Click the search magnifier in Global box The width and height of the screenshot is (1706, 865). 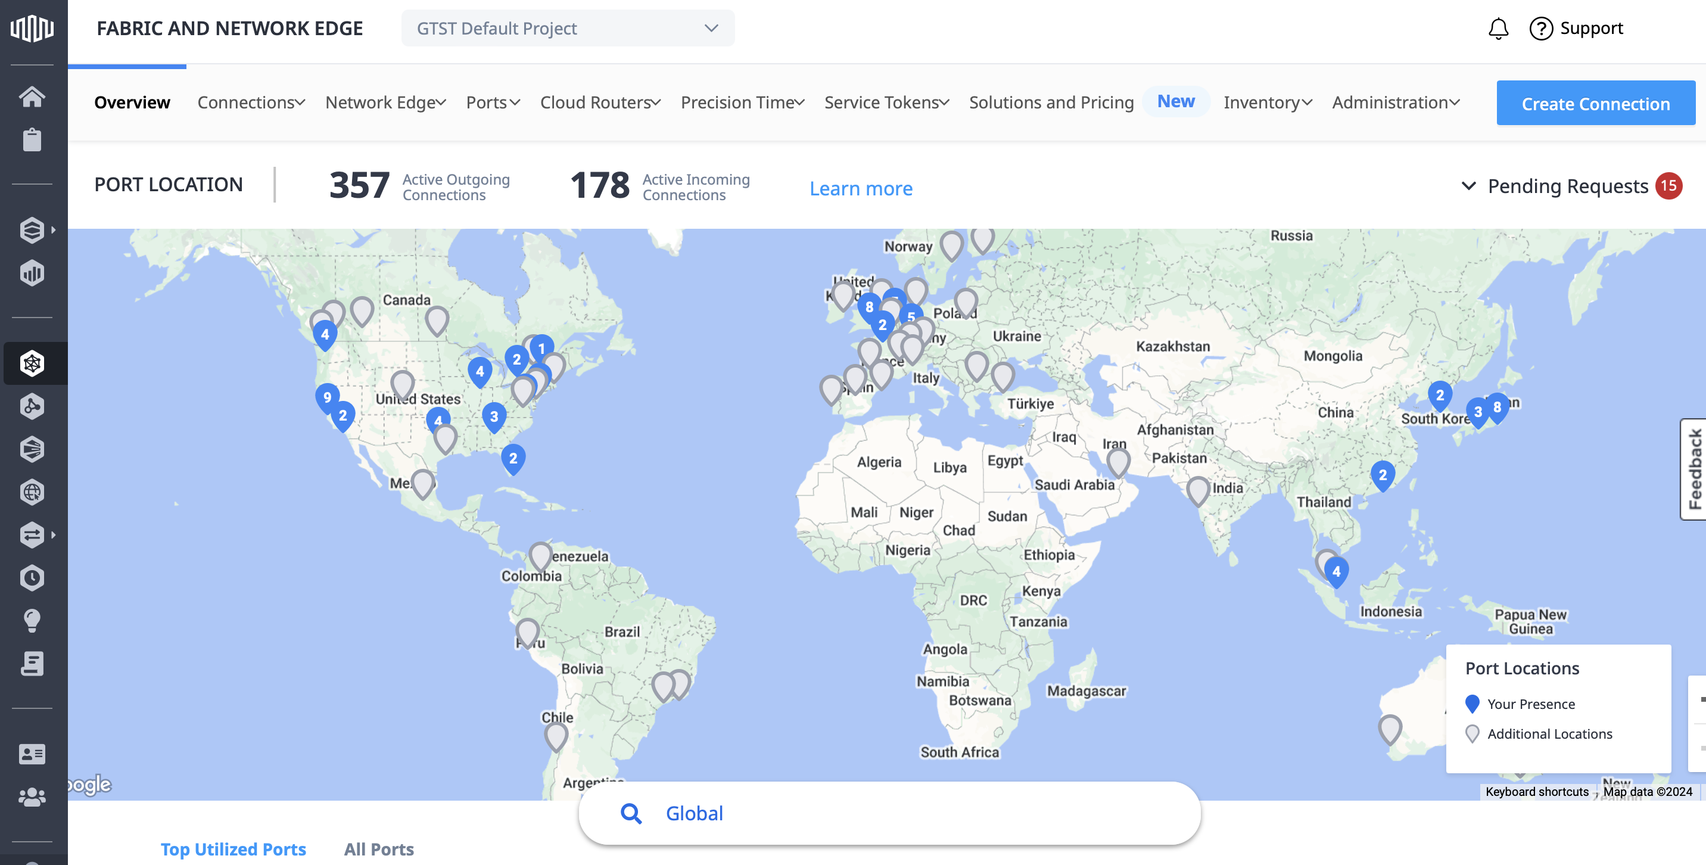tap(631, 813)
